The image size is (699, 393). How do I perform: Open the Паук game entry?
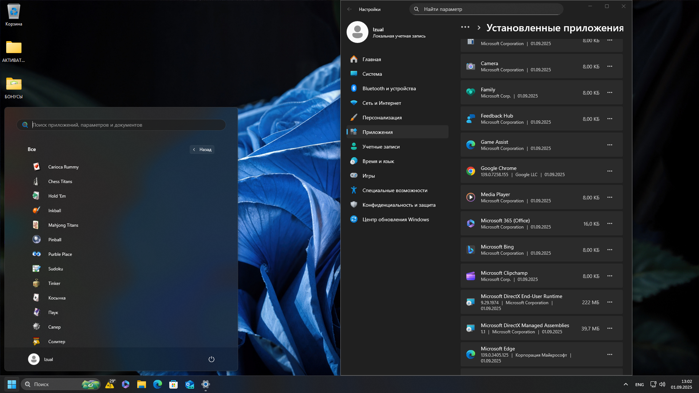click(121, 313)
